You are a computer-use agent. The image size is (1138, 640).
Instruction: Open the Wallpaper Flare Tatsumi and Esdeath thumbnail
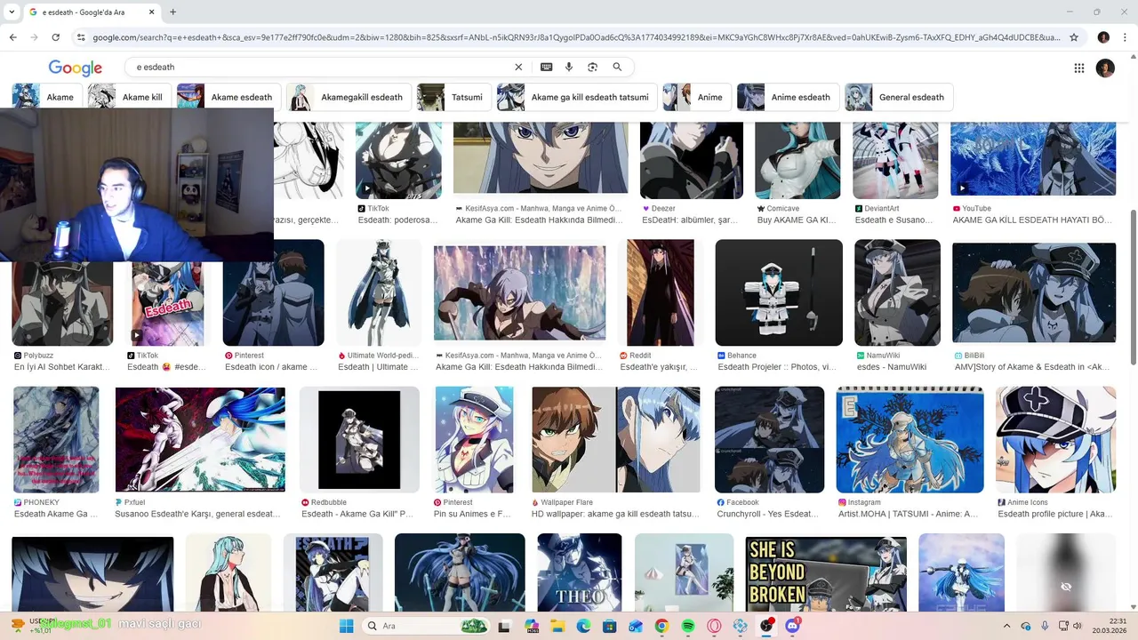click(x=615, y=440)
